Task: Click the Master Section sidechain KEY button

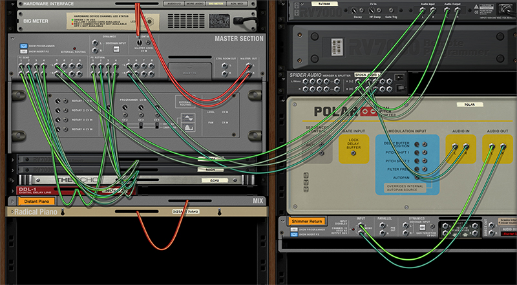Action: click(x=116, y=49)
